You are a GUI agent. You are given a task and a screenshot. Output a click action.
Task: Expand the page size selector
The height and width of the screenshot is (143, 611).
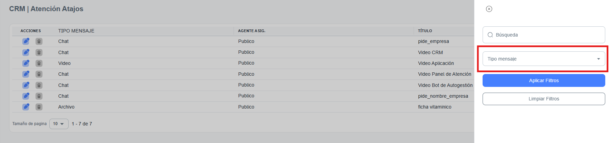click(x=59, y=124)
